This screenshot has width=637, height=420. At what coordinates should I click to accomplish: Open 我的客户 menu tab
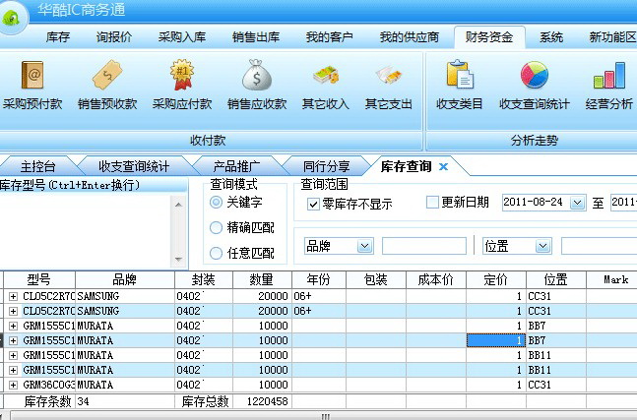click(x=330, y=37)
